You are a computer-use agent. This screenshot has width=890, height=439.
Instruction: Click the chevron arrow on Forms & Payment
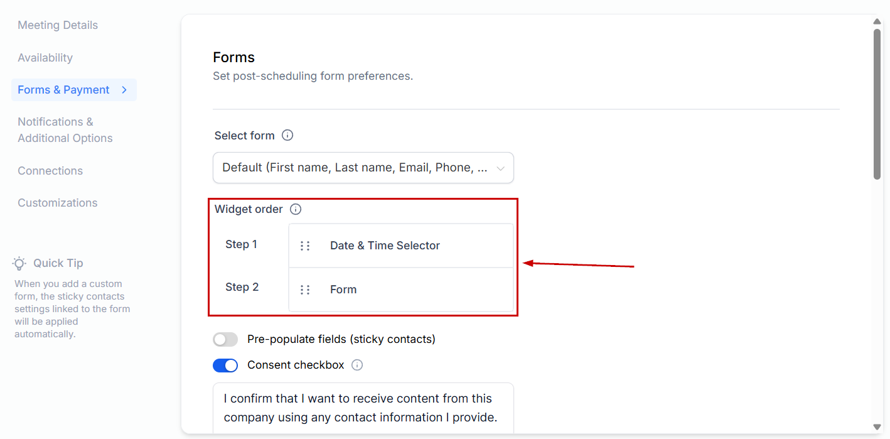point(124,90)
